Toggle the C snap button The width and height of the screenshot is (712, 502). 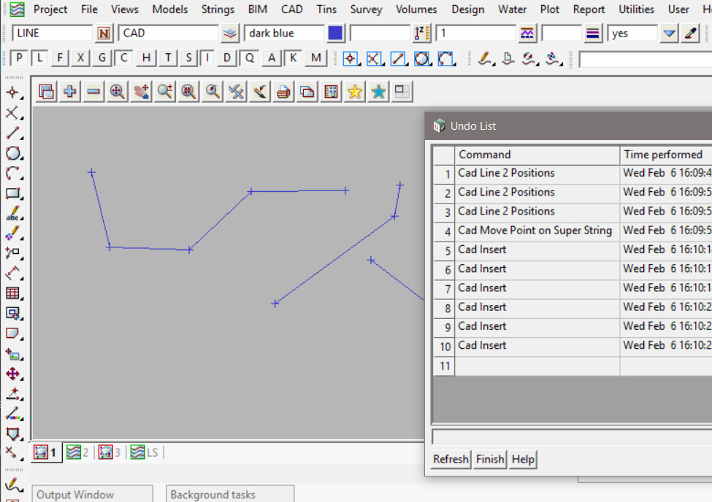[x=123, y=58]
